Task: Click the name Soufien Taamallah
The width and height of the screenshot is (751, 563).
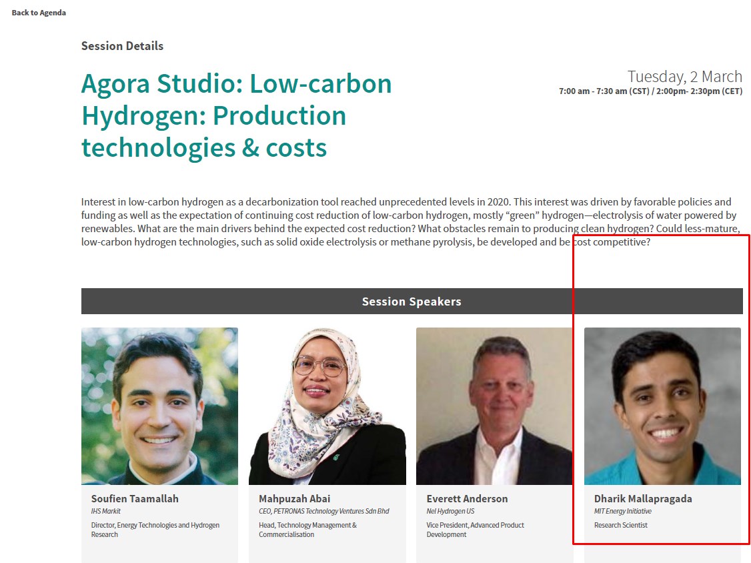Action: [x=135, y=499]
